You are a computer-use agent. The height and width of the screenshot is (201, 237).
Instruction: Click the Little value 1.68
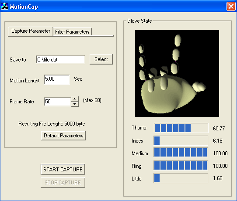pyautogui.click(x=218, y=178)
